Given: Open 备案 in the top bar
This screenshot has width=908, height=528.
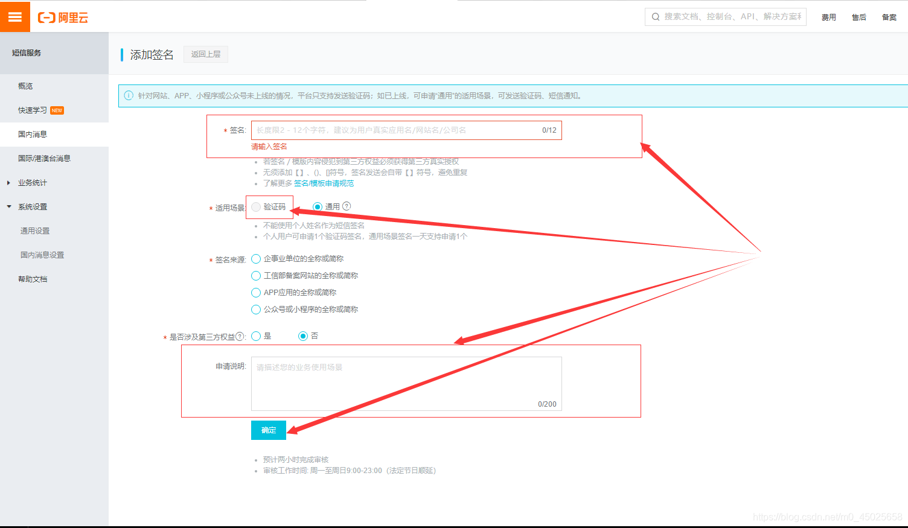Looking at the screenshot, I should point(889,17).
